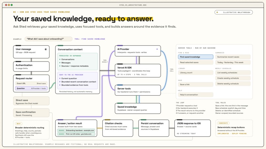266x149 pixels.
Task: Open the Onboarding teardown source chip
Action: (x=76, y=130)
